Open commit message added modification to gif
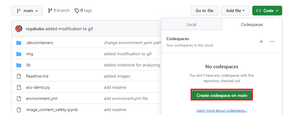294x121 pixels. pyautogui.click(x=69, y=29)
